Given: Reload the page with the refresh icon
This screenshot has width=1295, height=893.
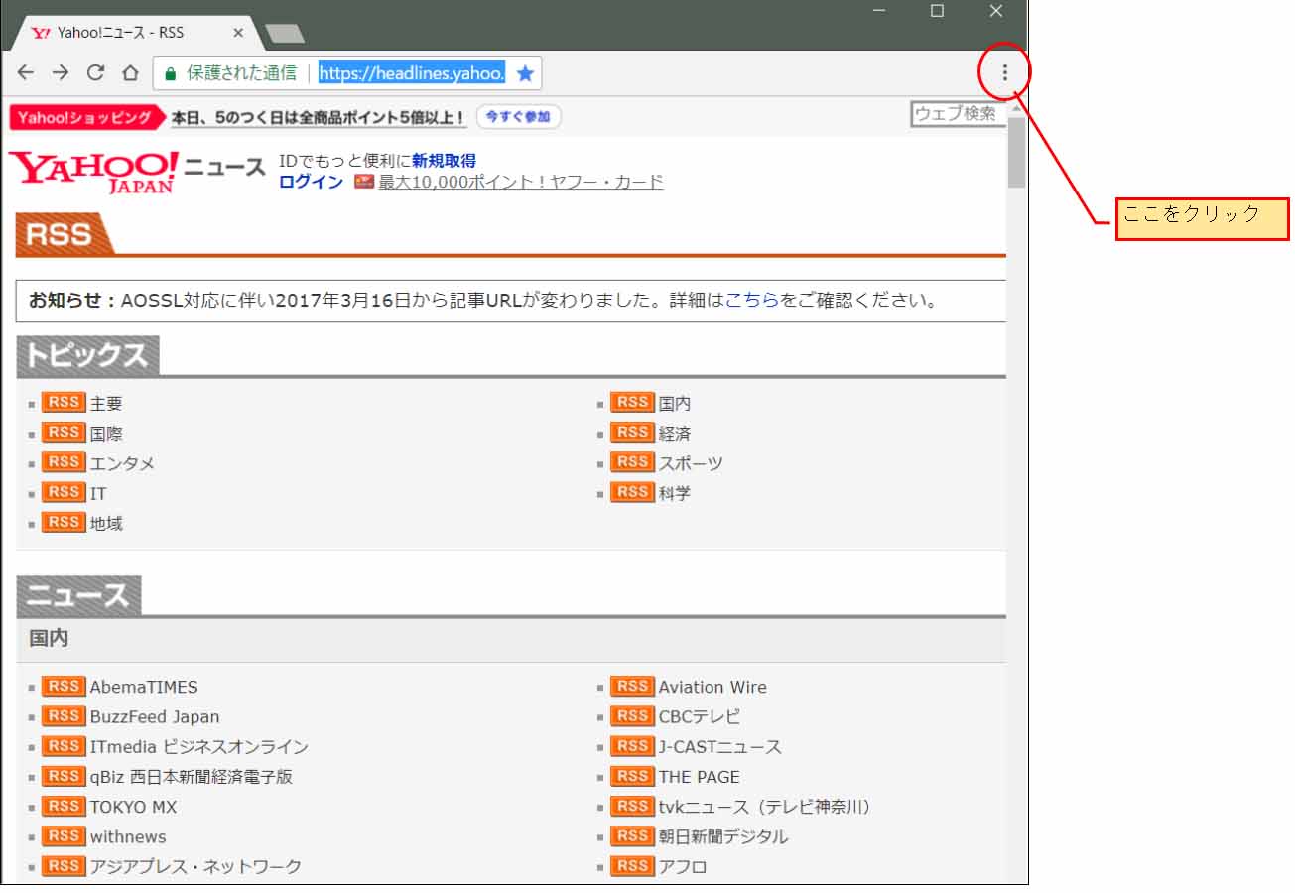Looking at the screenshot, I should [95, 72].
